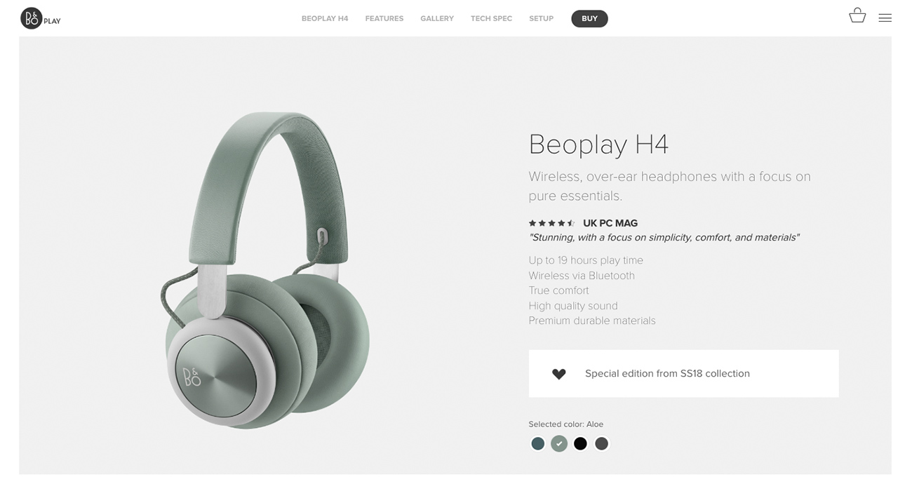Viewport: 905px width, 491px height.
Task: Go to BEOPLAY H4 nav item
Action: tap(325, 19)
